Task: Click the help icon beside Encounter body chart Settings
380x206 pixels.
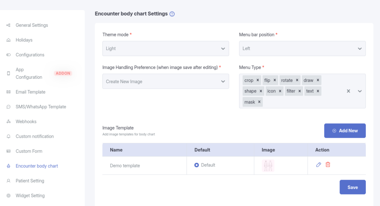Action: pyautogui.click(x=172, y=14)
